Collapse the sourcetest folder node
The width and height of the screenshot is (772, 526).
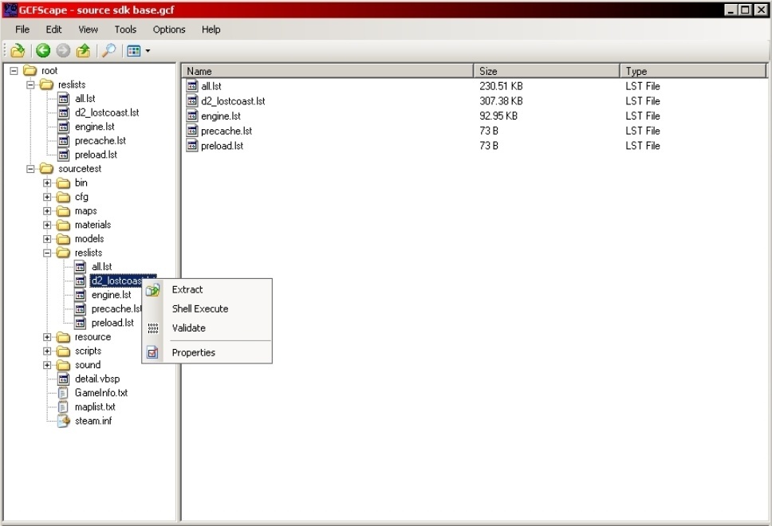[x=30, y=169]
